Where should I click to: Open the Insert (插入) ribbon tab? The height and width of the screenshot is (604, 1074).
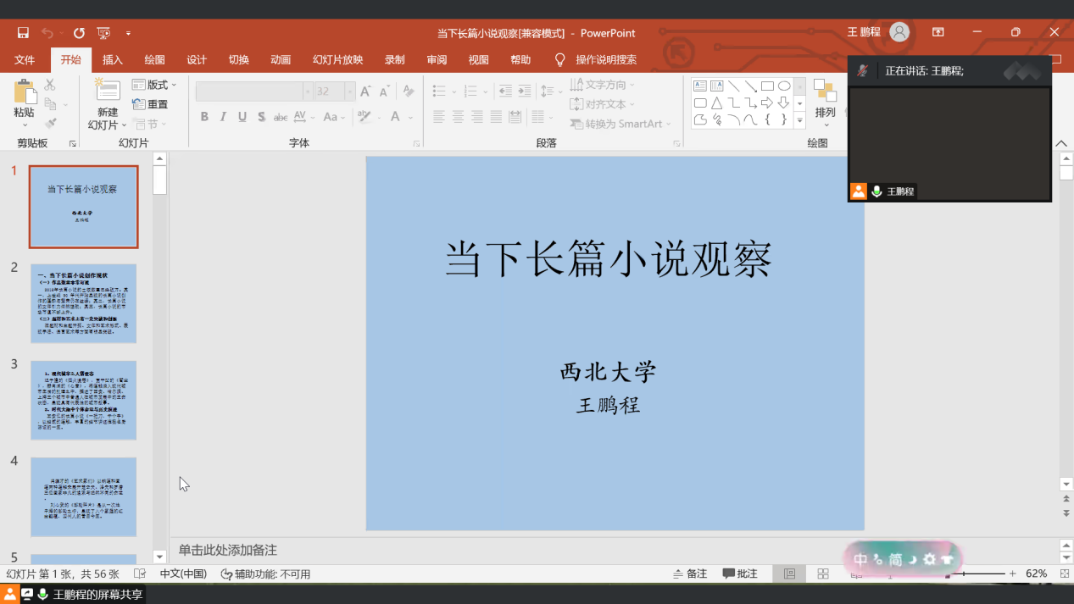[x=113, y=60]
